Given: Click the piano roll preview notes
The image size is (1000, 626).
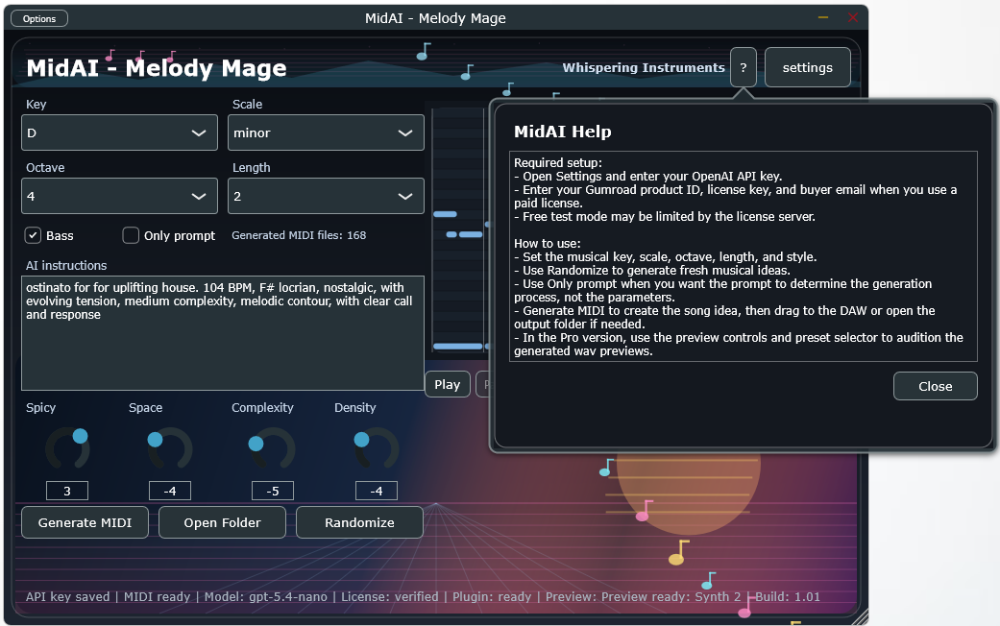Looking at the screenshot, I should (x=460, y=229).
